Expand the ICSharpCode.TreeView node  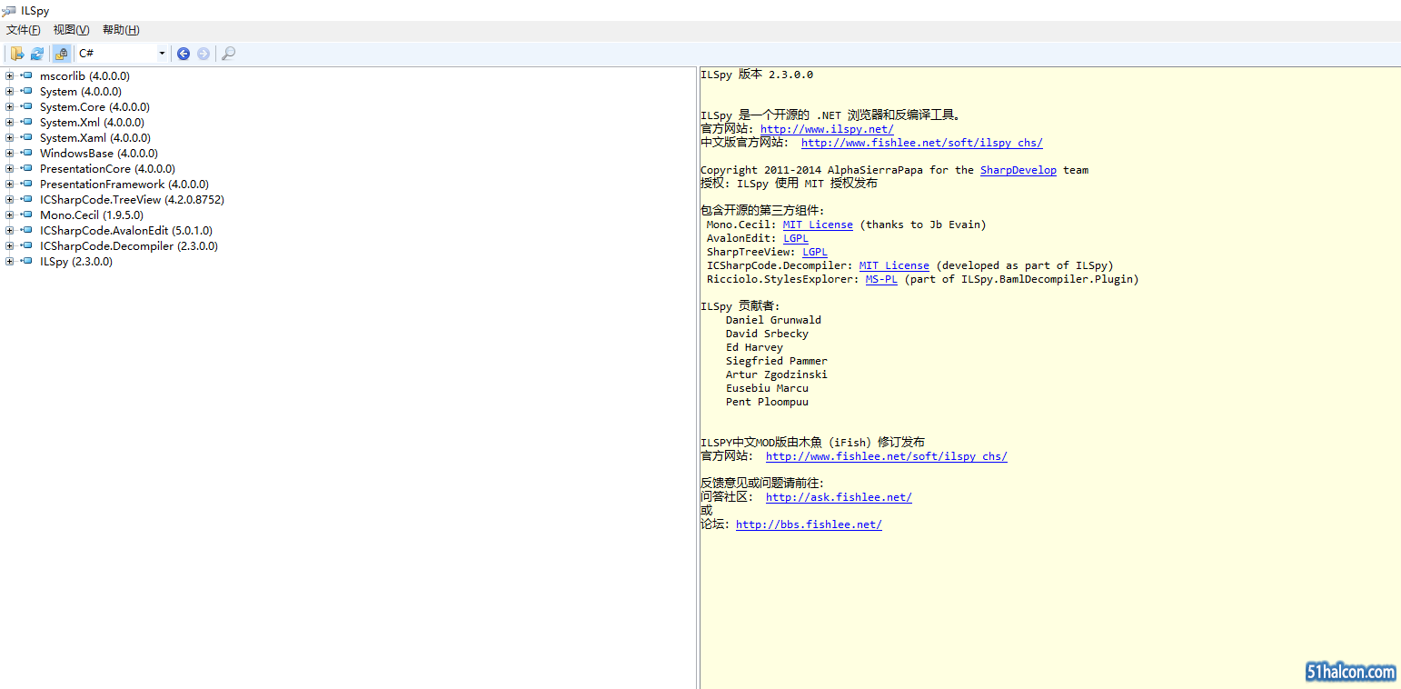[x=9, y=200]
